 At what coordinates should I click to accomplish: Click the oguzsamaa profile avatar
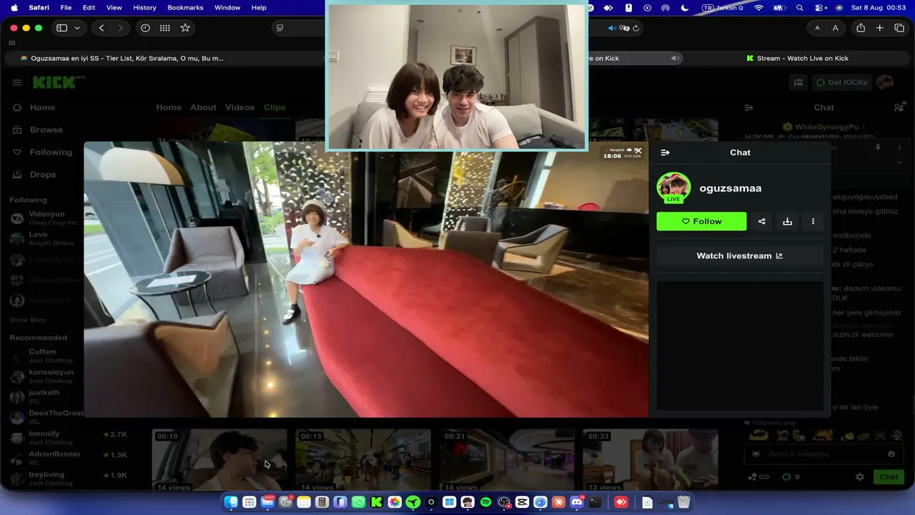click(673, 187)
